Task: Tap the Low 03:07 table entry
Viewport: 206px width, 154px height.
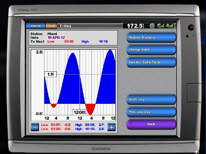Action: click(x=56, y=125)
